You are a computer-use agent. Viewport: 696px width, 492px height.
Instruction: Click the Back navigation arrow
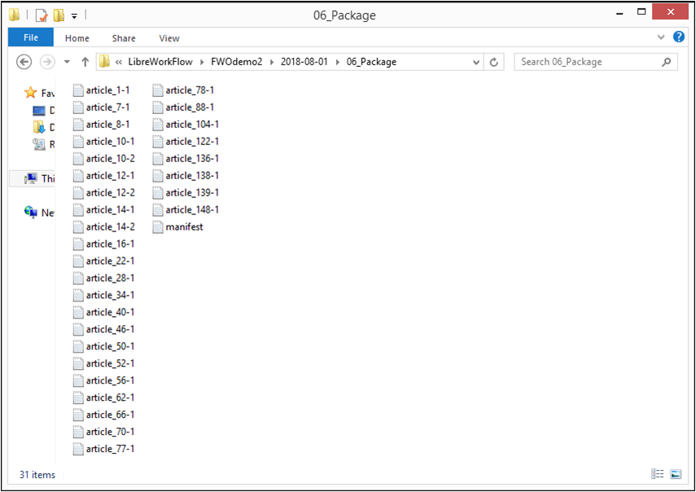(x=24, y=62)
